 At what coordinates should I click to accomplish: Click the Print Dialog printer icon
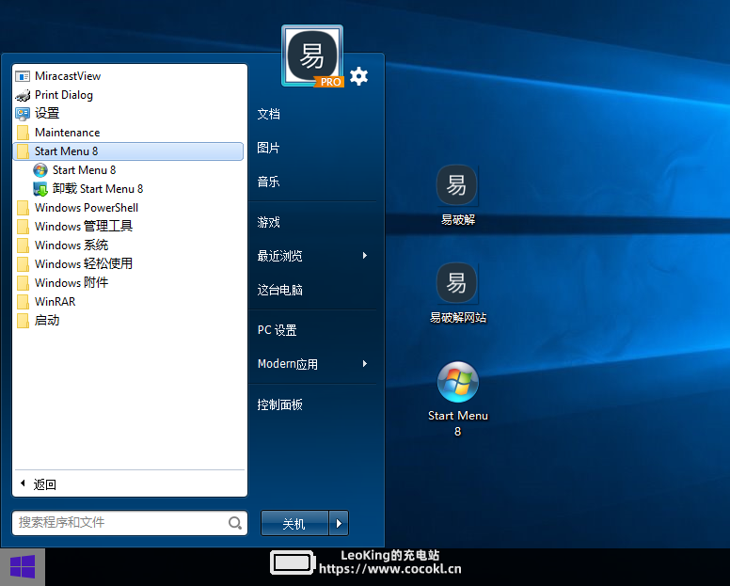23,95
